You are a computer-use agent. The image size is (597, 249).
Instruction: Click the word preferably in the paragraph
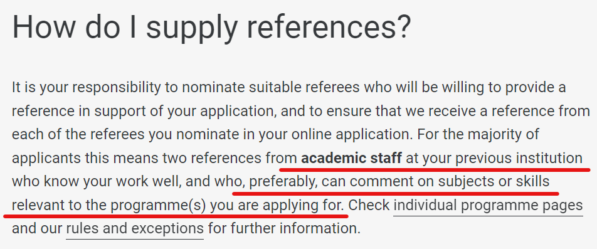coord(283,182)
